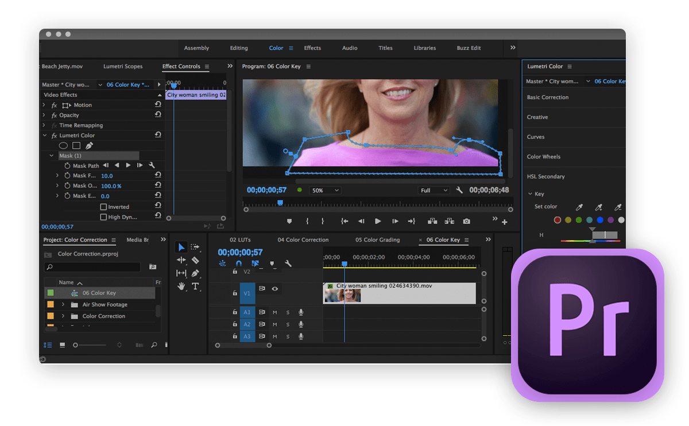Viewport: 689px width, 426px height.
Task: Use the add-color eyedropper plus
Action: [599, 207]
